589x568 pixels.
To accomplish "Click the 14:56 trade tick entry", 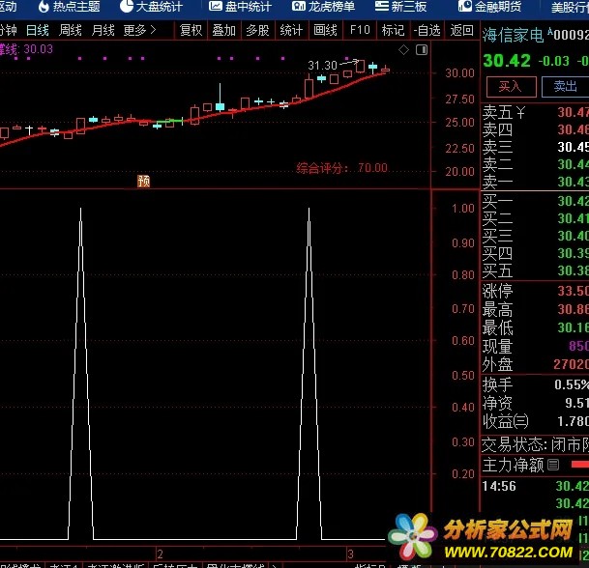I will pos(535,486).
